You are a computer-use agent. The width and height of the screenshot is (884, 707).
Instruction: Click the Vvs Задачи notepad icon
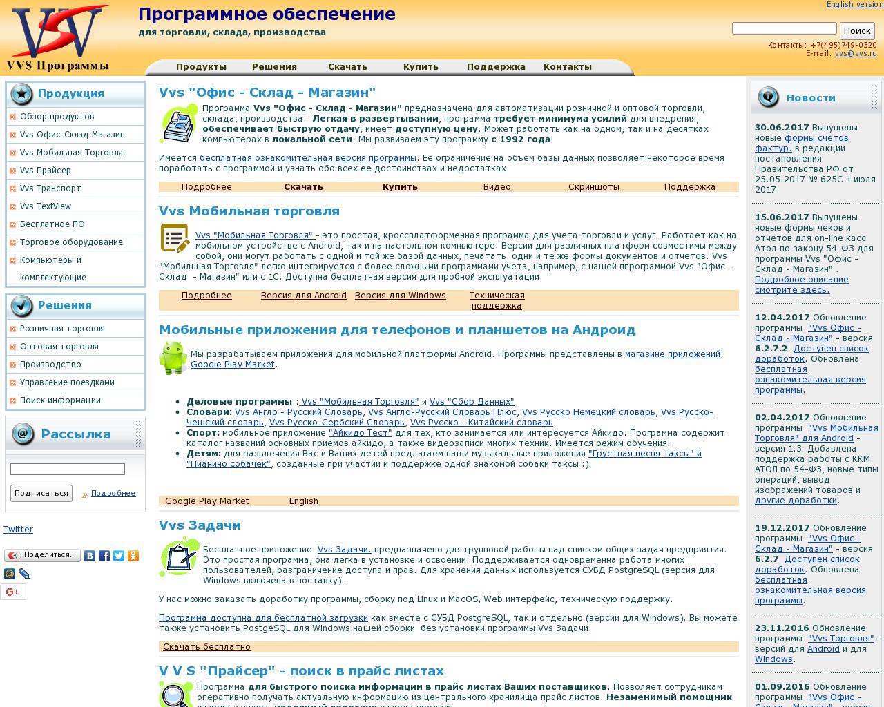coord(179,556)
